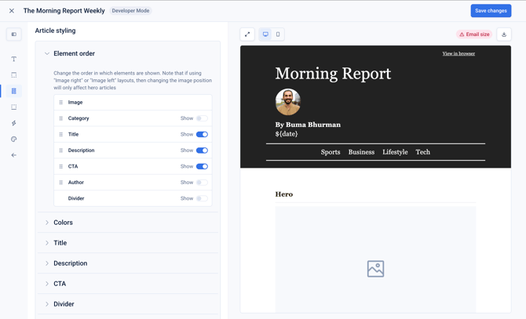This screenshot has height=319, width=526.
Task: Collapse the Element order section
Action: pos(47,53)
